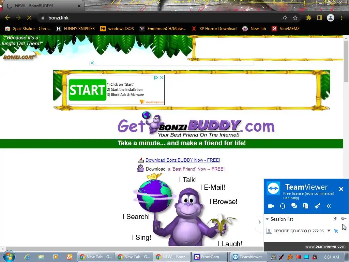The image size is (349, 262).
Task: Open TeamViewer file box documents icon
Action: [306, 206]
